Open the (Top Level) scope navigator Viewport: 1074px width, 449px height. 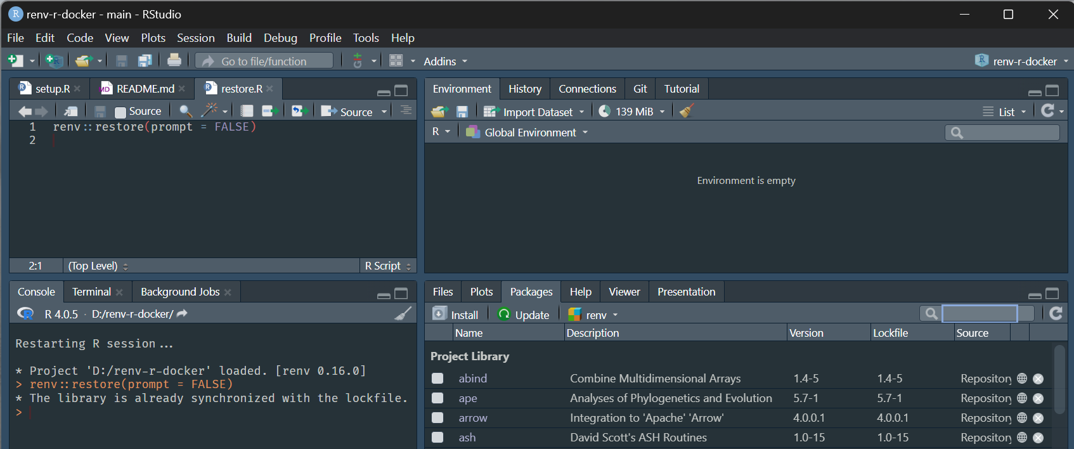(x=98, y=266)
